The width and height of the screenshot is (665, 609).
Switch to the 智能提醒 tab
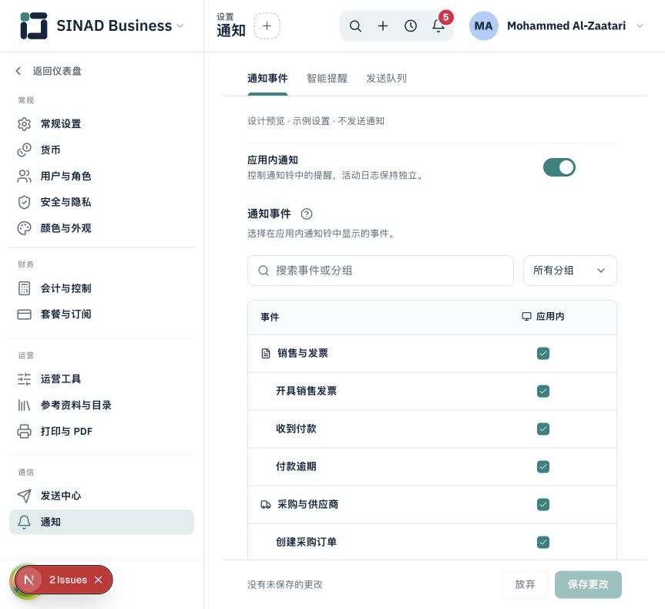point(327,79)
